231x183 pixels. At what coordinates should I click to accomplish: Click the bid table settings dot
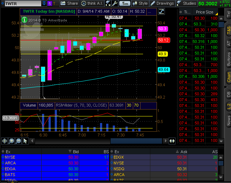3,151
